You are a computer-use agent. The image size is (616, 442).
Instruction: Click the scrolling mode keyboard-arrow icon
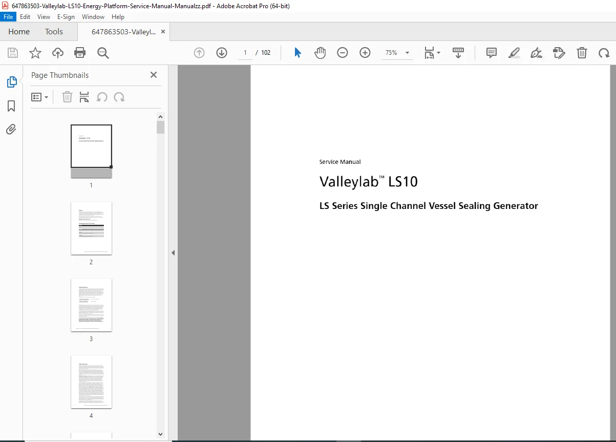point(458,53)
